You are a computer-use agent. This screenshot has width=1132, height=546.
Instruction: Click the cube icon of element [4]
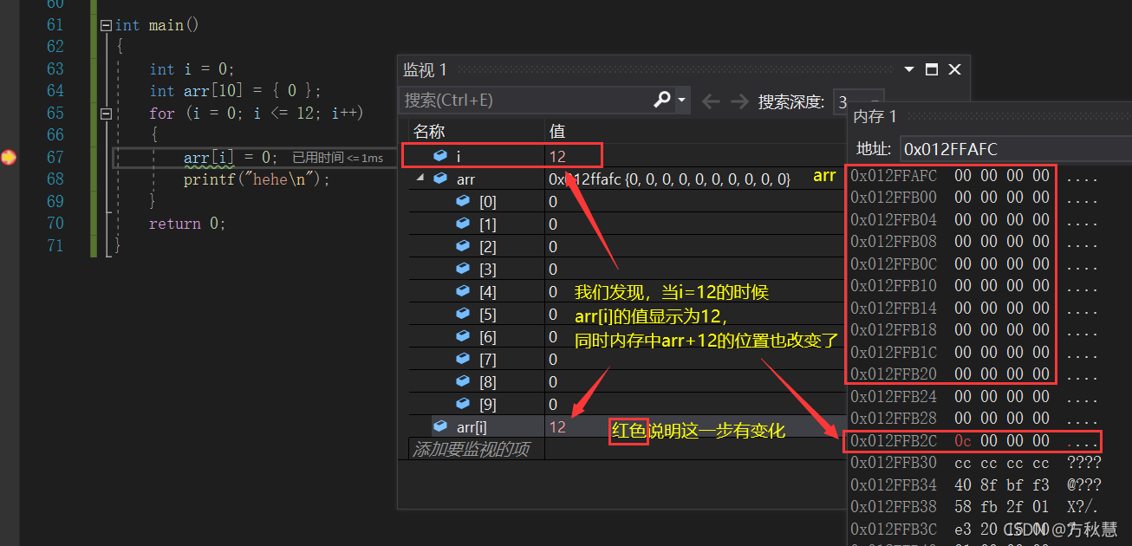pyautogui.click(x=463, y=291)
